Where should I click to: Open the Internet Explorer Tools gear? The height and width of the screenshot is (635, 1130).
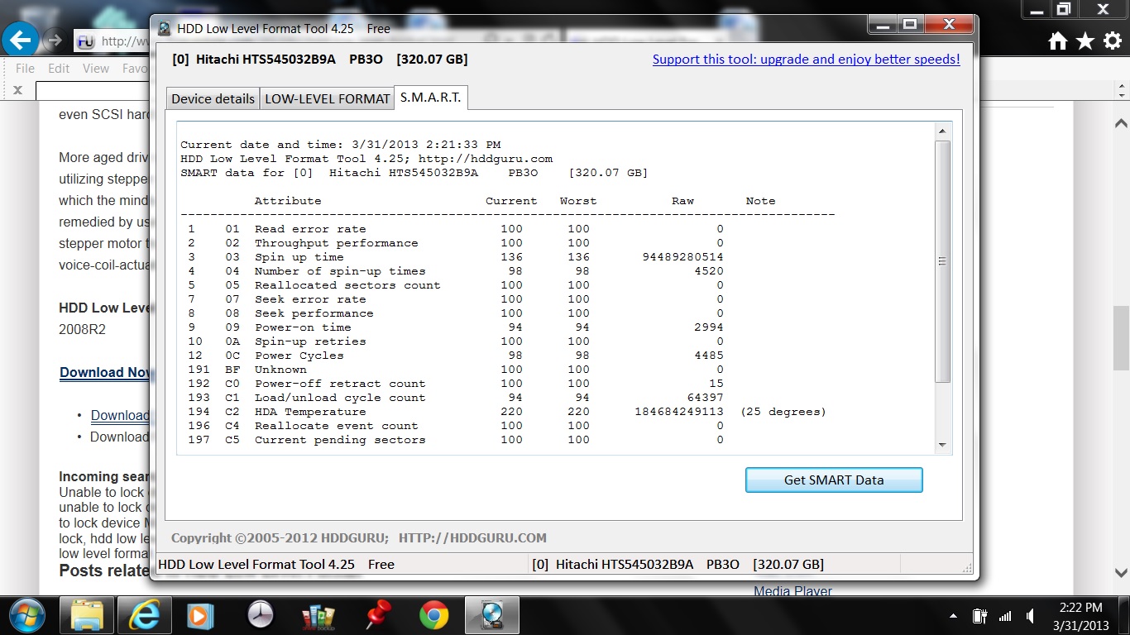(1113, 41)
